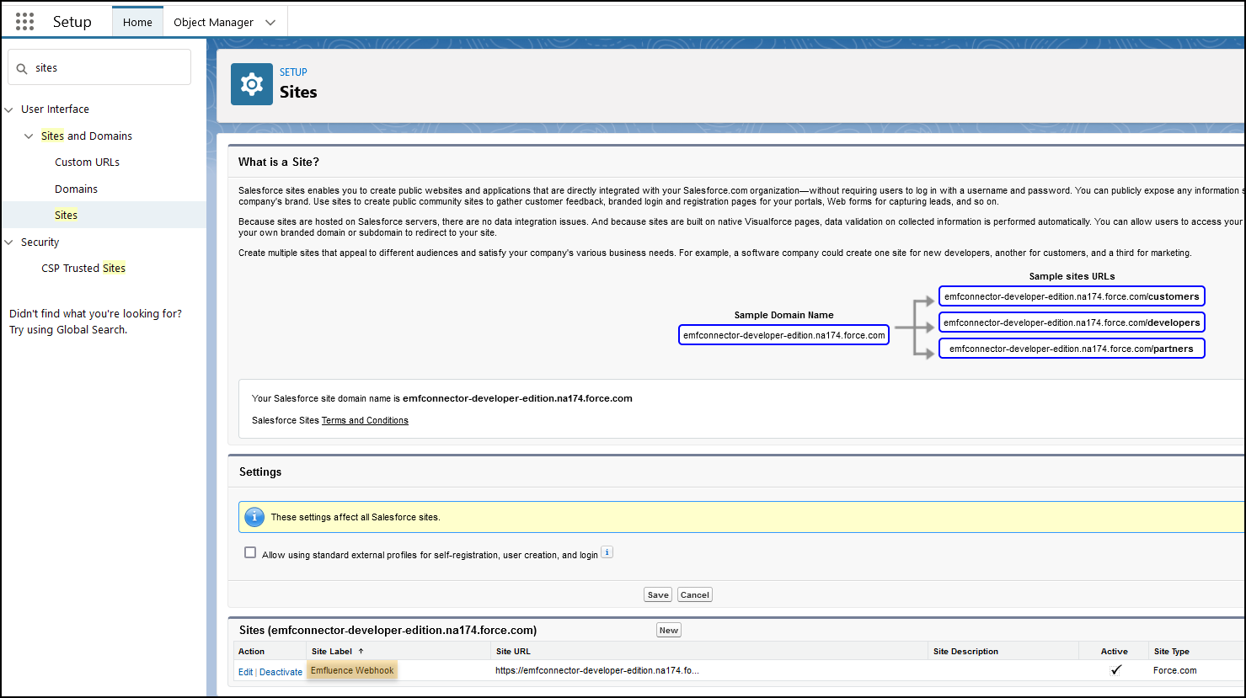Click the Active checkmark for Emfluence Webhook
Image resolution: width=1246 pixels, height=698 pixels.
1116,670
